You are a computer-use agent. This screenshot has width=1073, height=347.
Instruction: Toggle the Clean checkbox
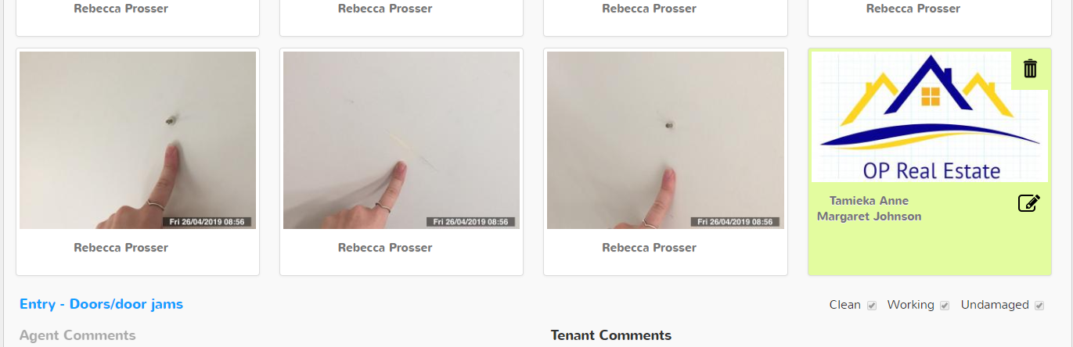[872, 306]
